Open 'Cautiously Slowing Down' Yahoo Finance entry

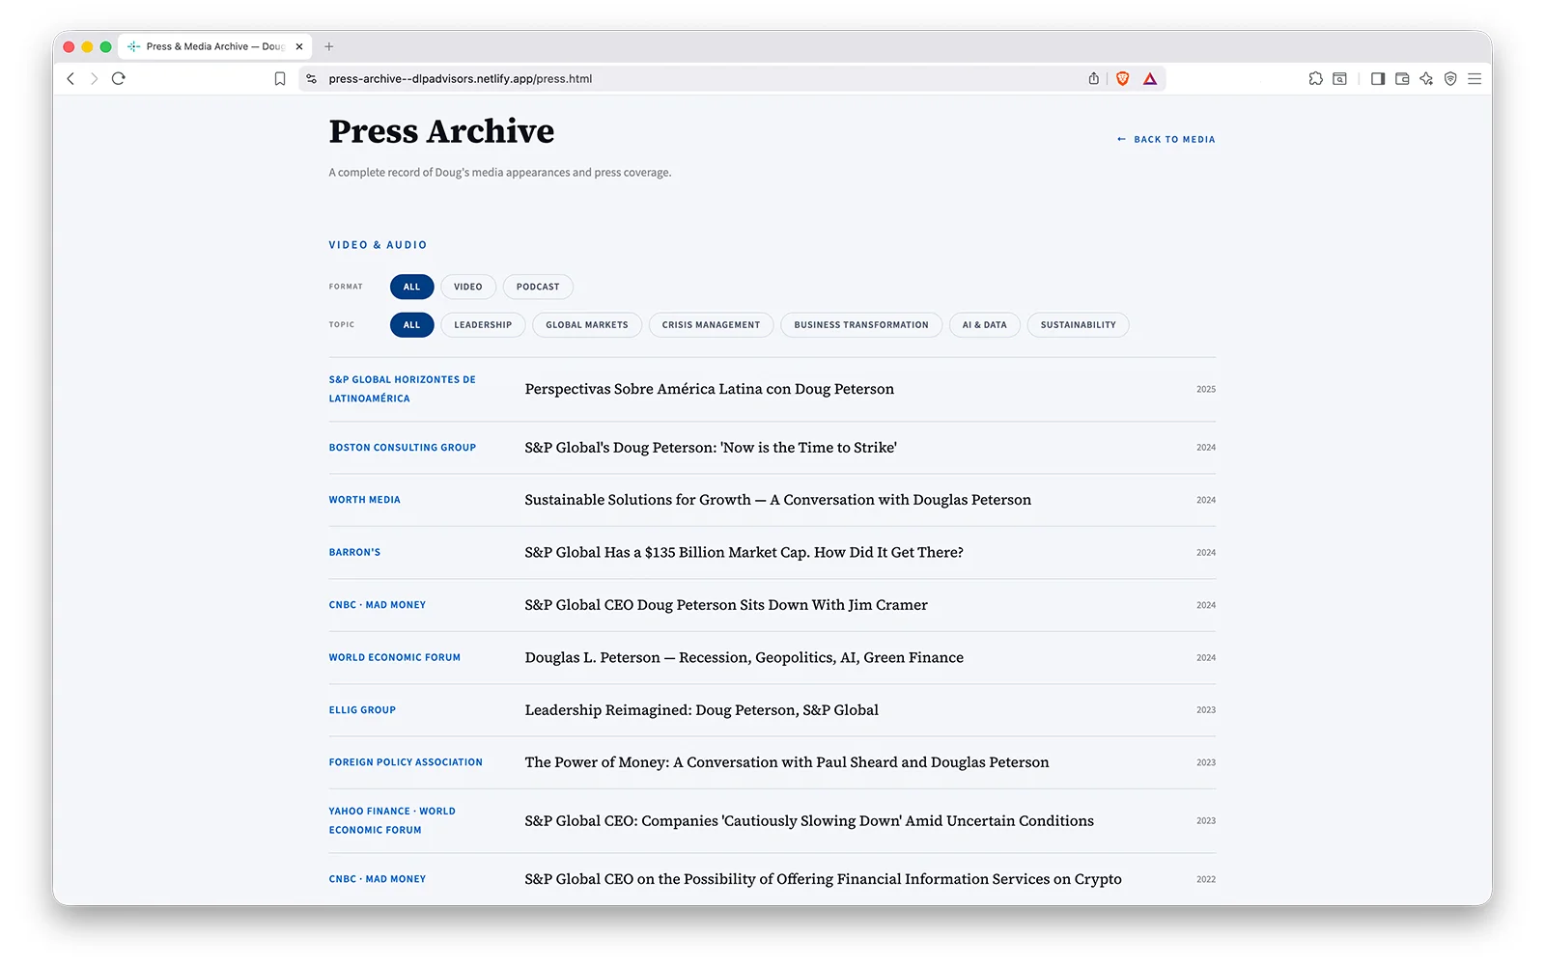pyautogui.click(x=772, y=821)
